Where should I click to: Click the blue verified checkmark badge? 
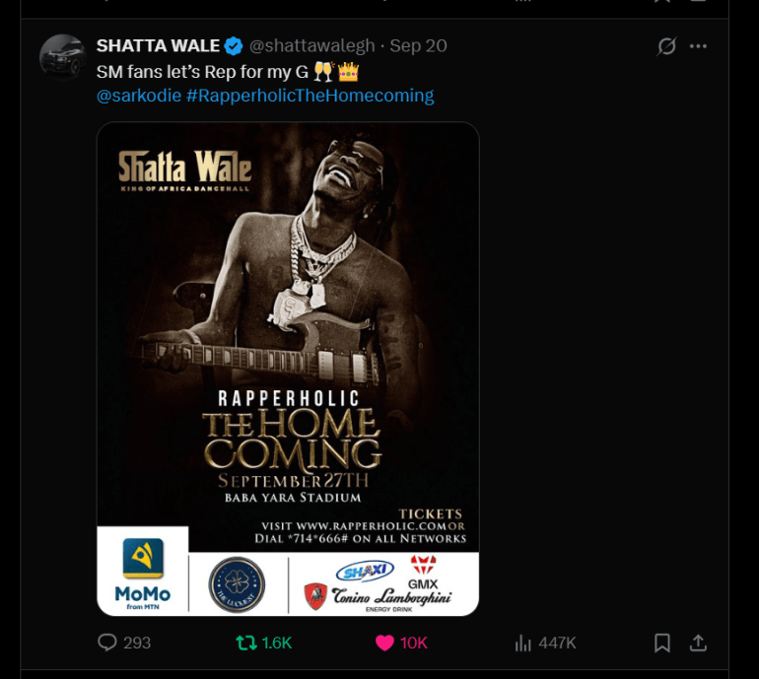tap(234, 46)
